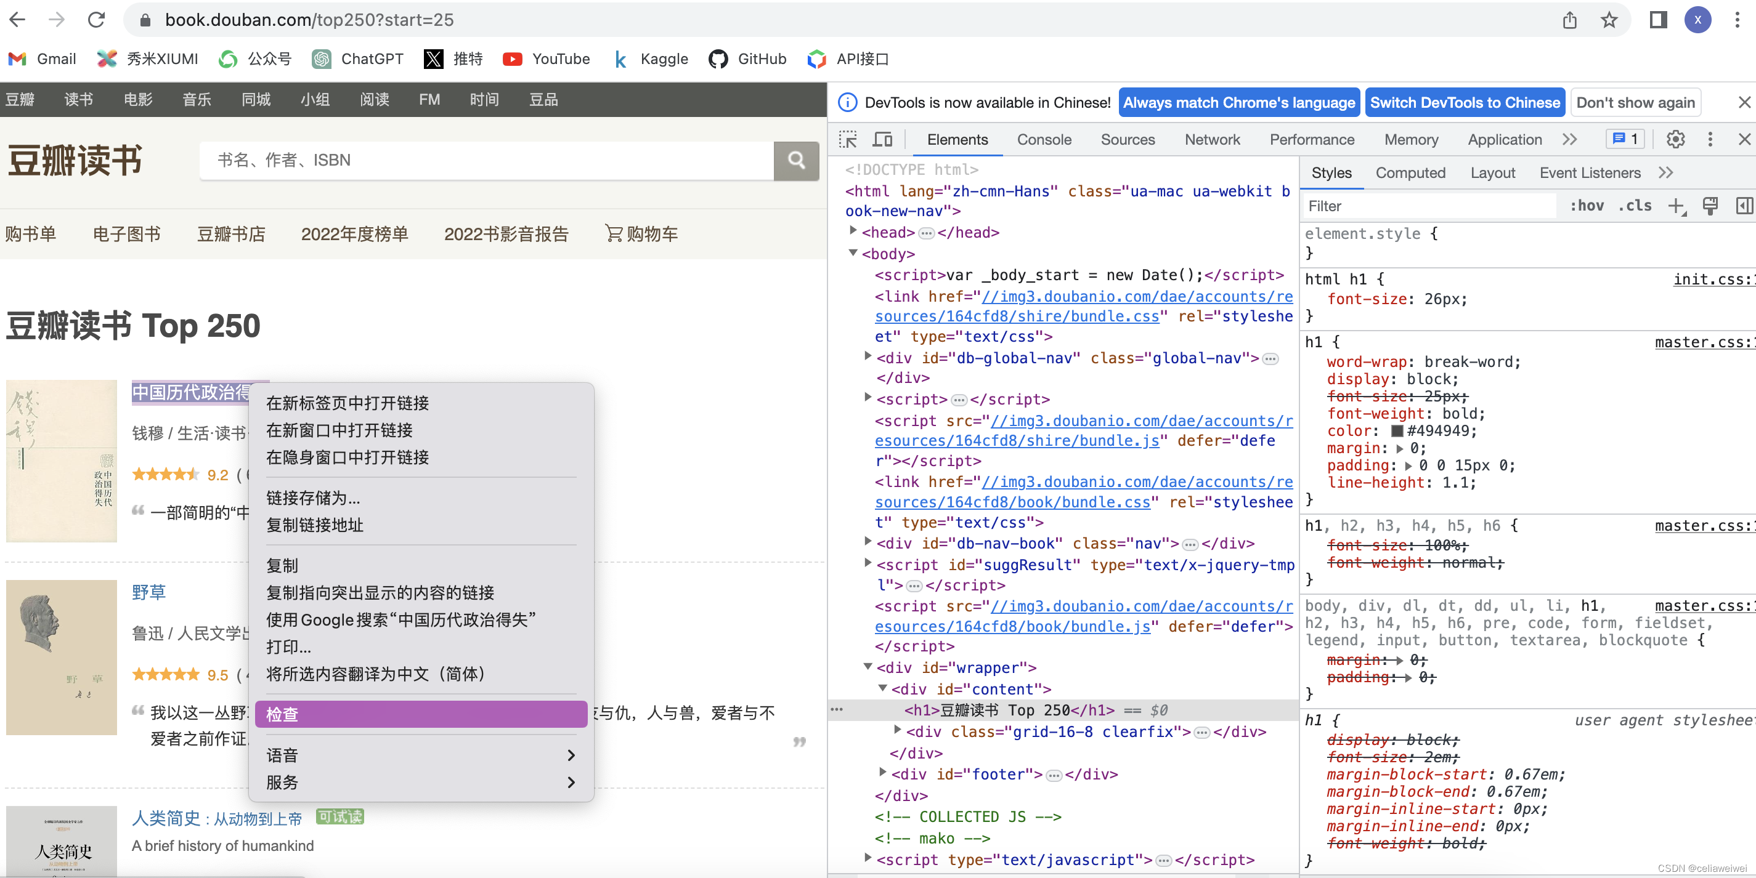The width and height of the screenshot is (1756, 878).
Task: Toggle the device toolbar icon
Action: (883, 140)
